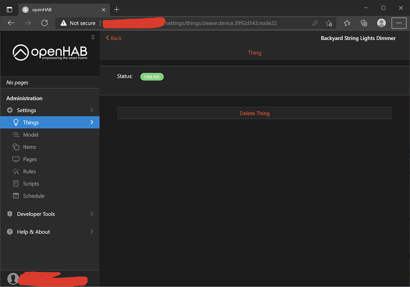
Task: Open the Items section
Action: 29,147
